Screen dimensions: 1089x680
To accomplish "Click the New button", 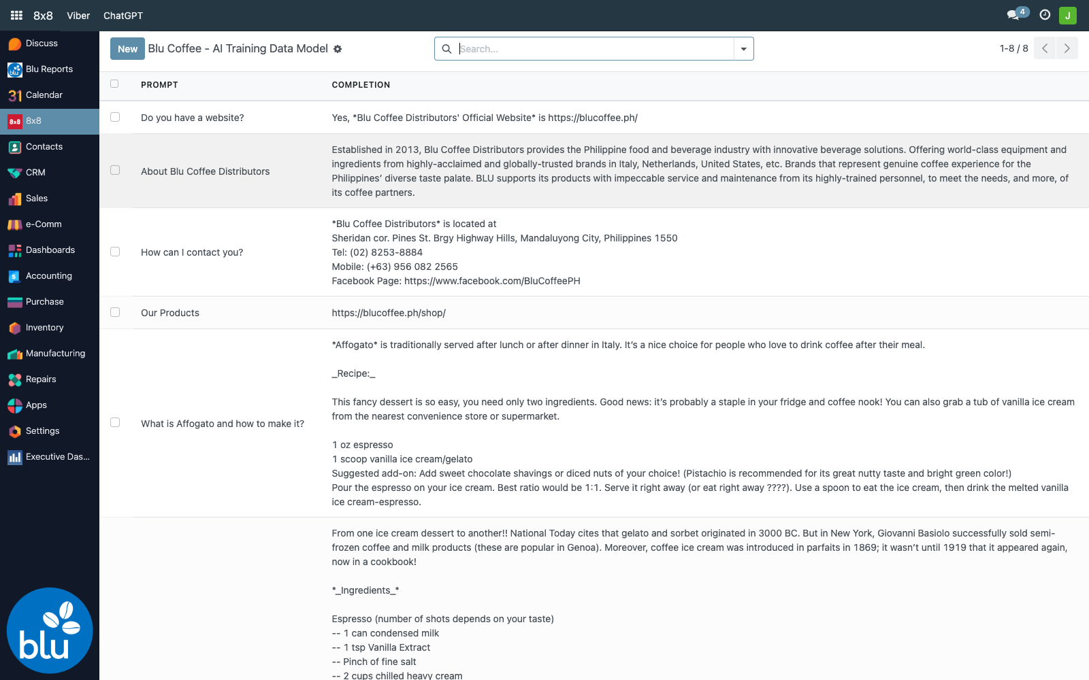I will tap(127, 48).
